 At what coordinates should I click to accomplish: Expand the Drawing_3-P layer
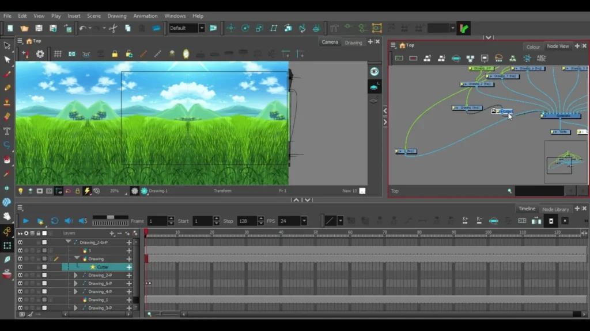[75, 308]
